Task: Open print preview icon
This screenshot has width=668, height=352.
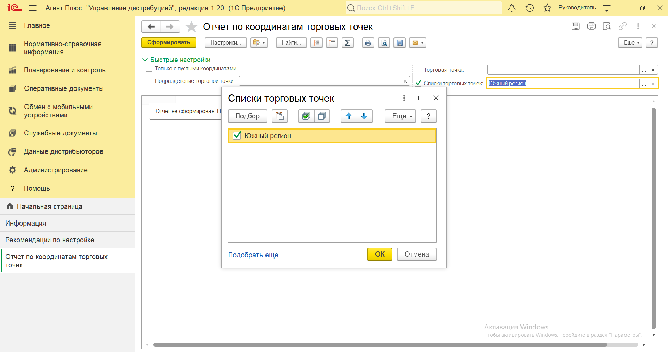Action: [x=384, y=42]
